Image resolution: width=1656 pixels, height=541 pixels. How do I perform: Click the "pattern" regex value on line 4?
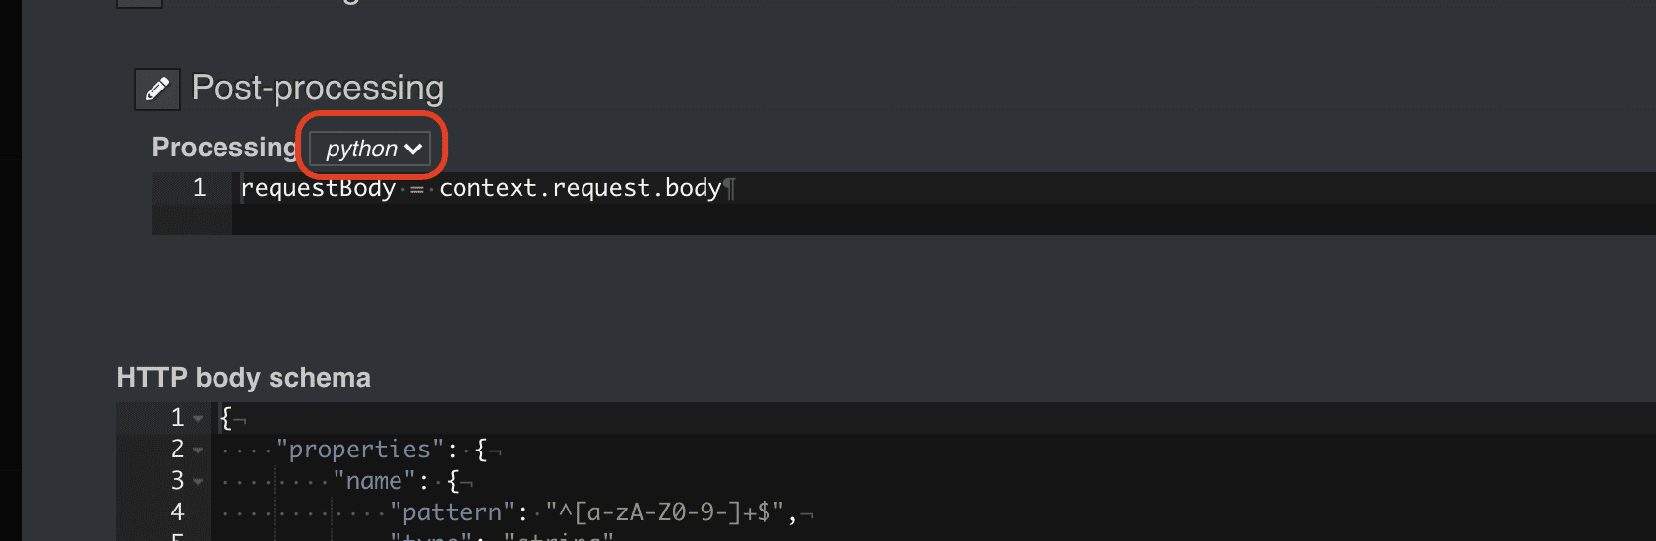(664, 512)
